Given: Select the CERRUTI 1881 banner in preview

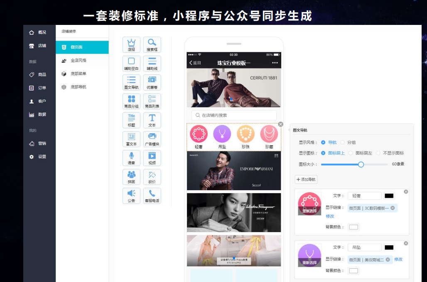Looking at the screenshot, I should click(x=234, y=88).
